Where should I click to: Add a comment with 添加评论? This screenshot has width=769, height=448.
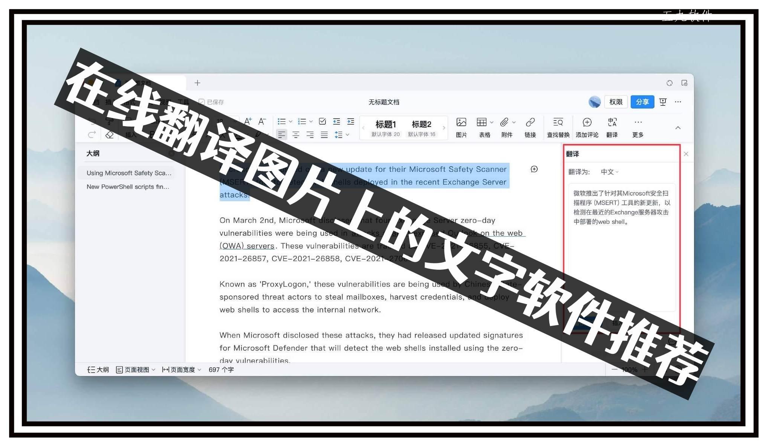(x=587, y=127)
